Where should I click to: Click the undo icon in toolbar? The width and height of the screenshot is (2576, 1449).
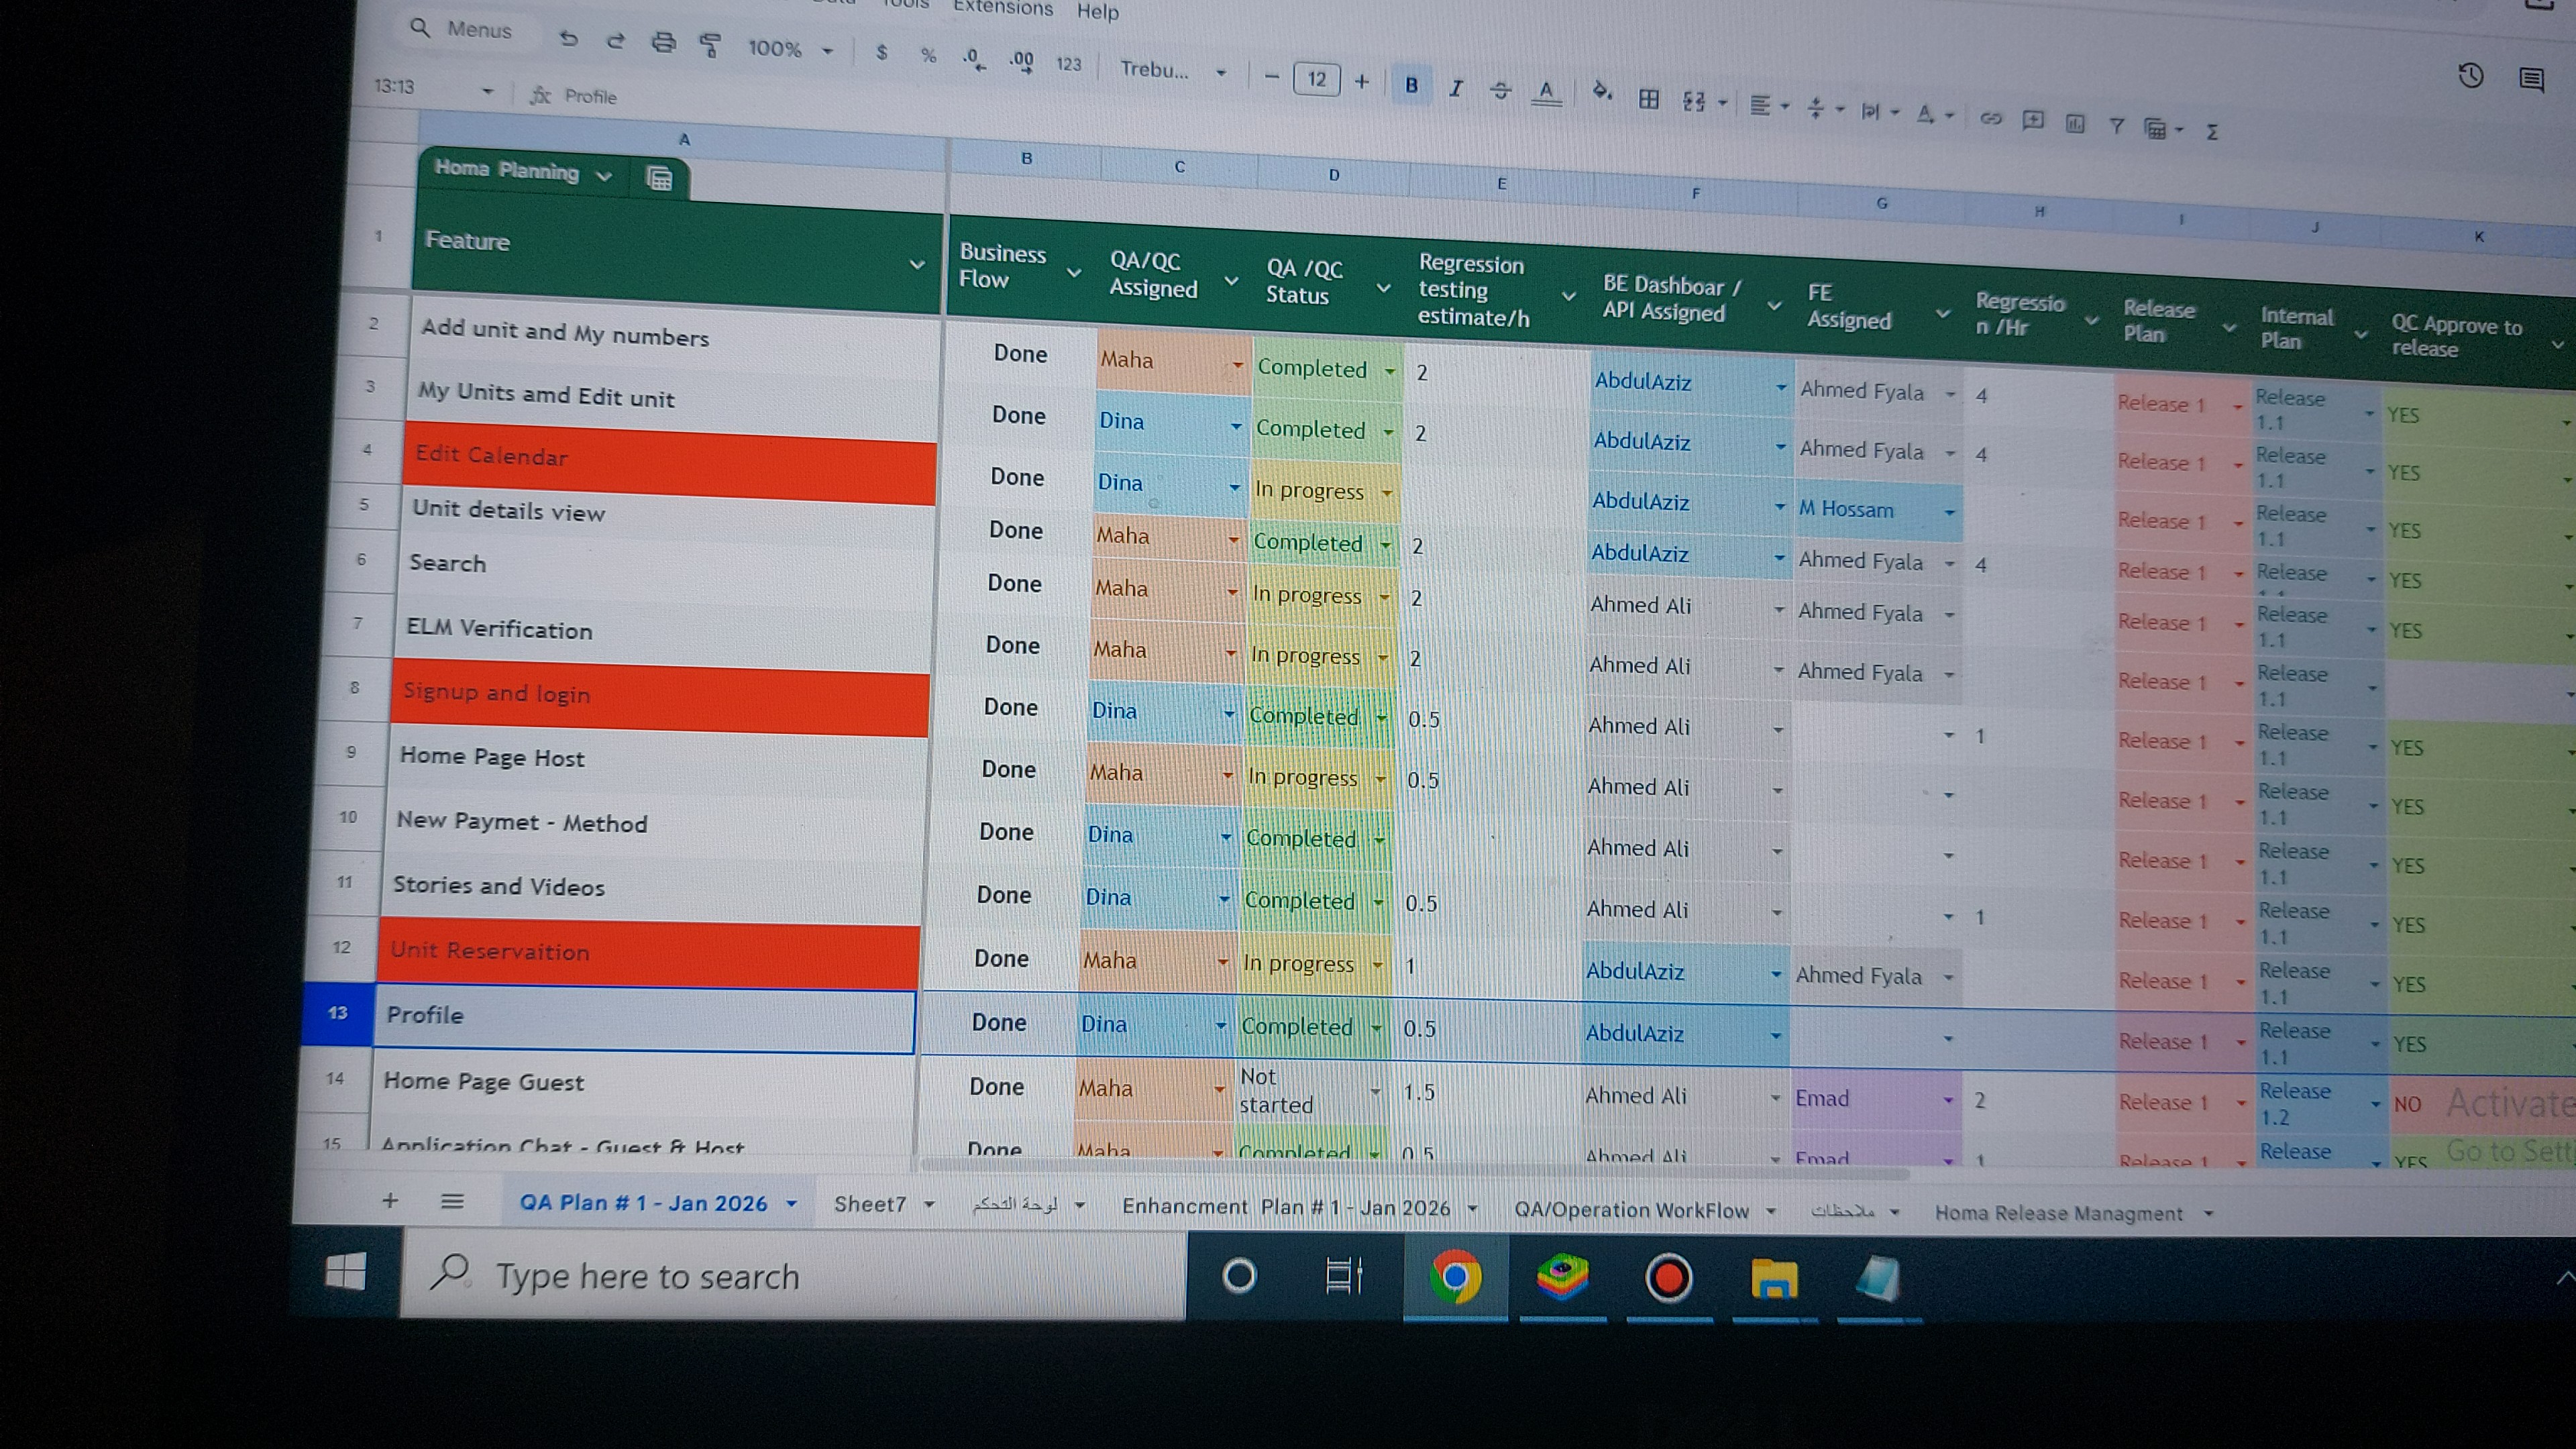569,39
